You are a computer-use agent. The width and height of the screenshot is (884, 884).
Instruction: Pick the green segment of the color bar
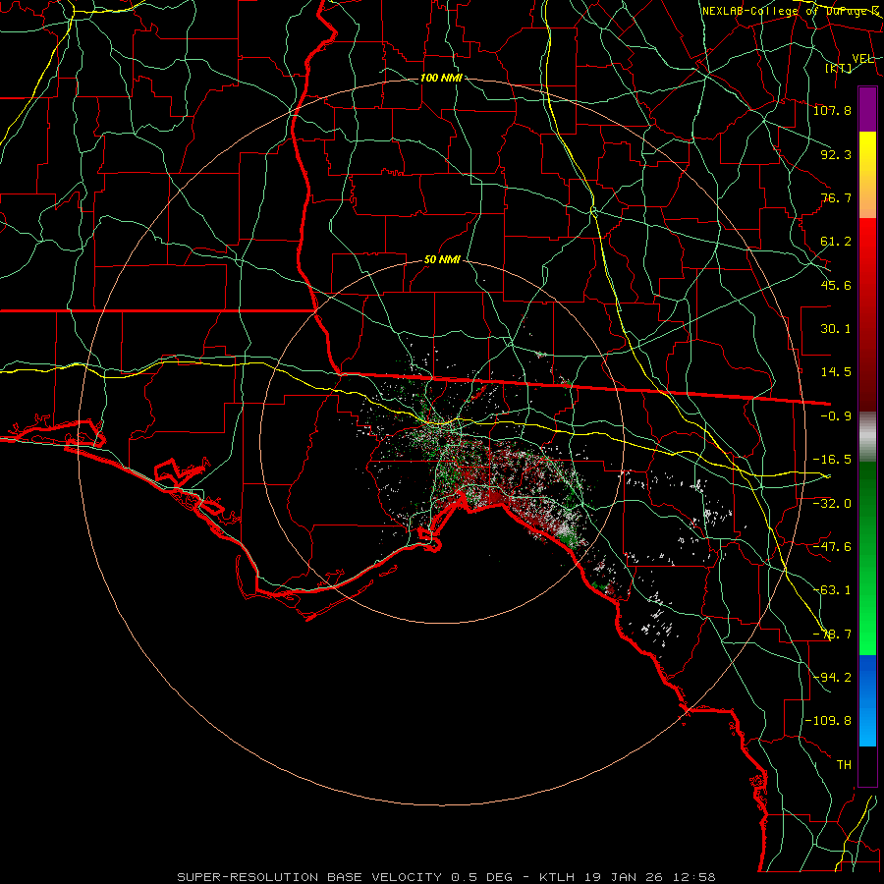867,558
